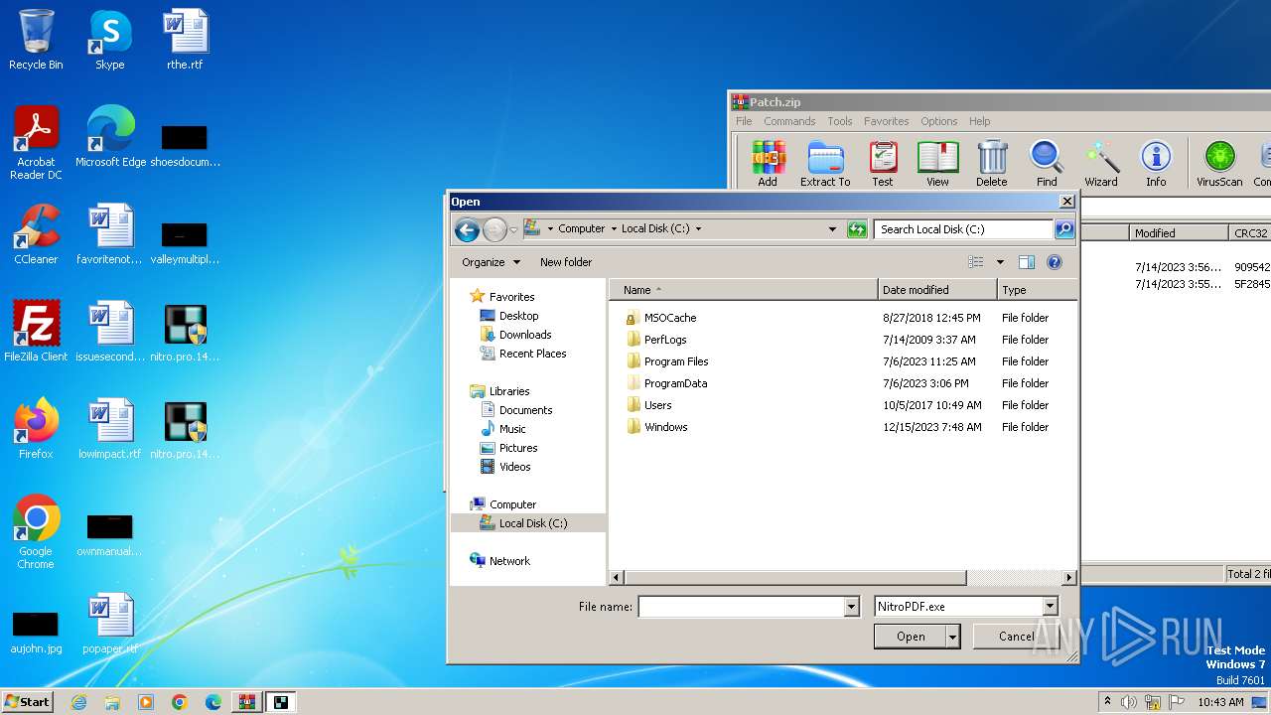Click the VirusScan icon in WinRAR
This screenshot has height=715, width=1271.
1219,163
